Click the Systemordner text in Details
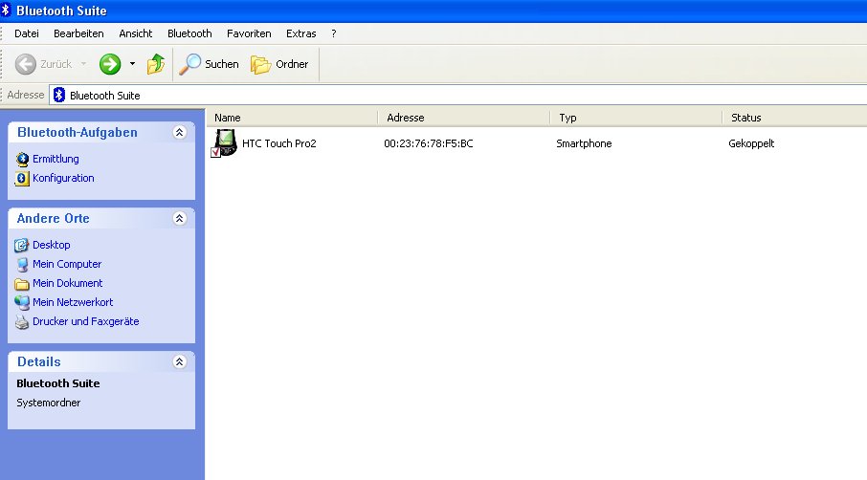This screenshot has width=867, height=480. (49, 403)
